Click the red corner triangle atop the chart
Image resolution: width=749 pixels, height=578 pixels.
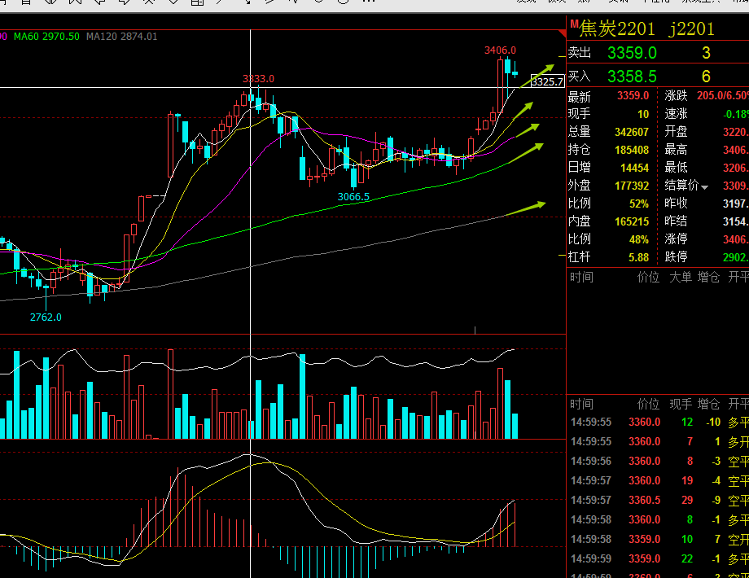[x=563, y=33]
